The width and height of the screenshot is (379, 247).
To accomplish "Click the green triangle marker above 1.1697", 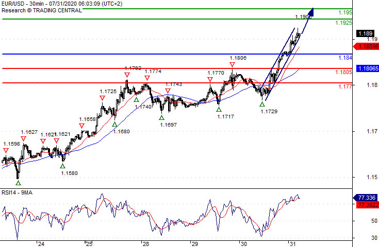I will [x=161, y=118].
